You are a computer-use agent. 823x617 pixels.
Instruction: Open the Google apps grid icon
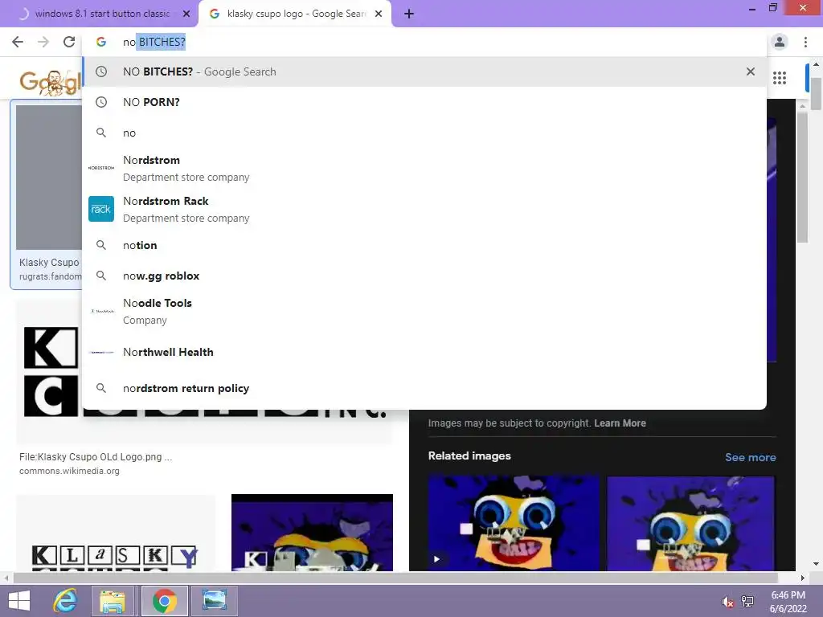(780, 78)
